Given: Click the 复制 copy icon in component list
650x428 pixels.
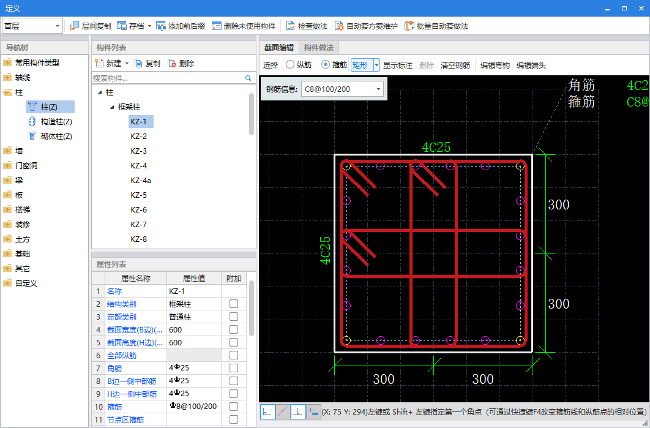Looking at the screenshot, I should [x=139, y=63].
